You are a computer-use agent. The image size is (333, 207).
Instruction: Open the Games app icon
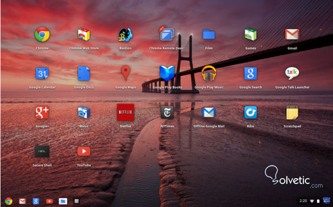(250, 34)
